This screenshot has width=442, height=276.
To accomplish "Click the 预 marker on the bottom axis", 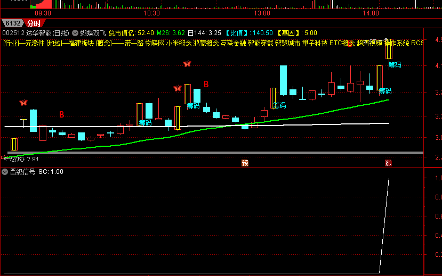I will (245, 163).
